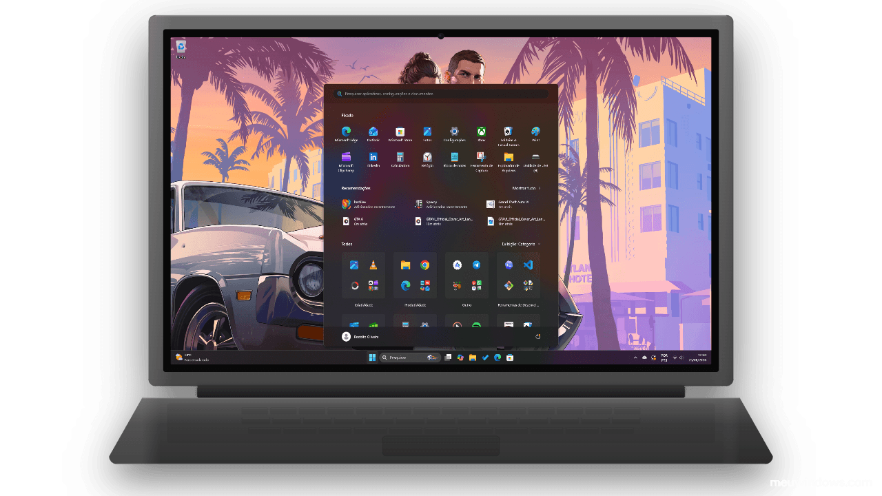Open Rodolfo Oliveira user profile
882x496 pixels.
pyautogui.click(x=360, y=336)
